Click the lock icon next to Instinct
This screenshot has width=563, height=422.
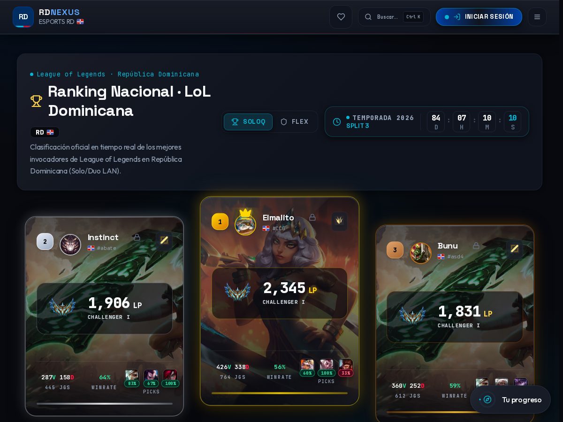(137, 237)
